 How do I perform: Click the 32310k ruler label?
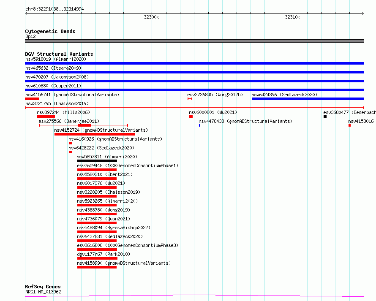tap(292, 17)
